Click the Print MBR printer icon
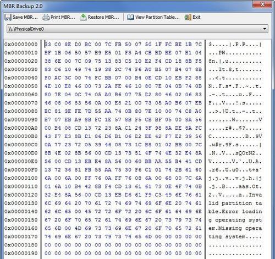Viewport: 275px width, 259px height. pyautogui.click(x=46, y=17)
